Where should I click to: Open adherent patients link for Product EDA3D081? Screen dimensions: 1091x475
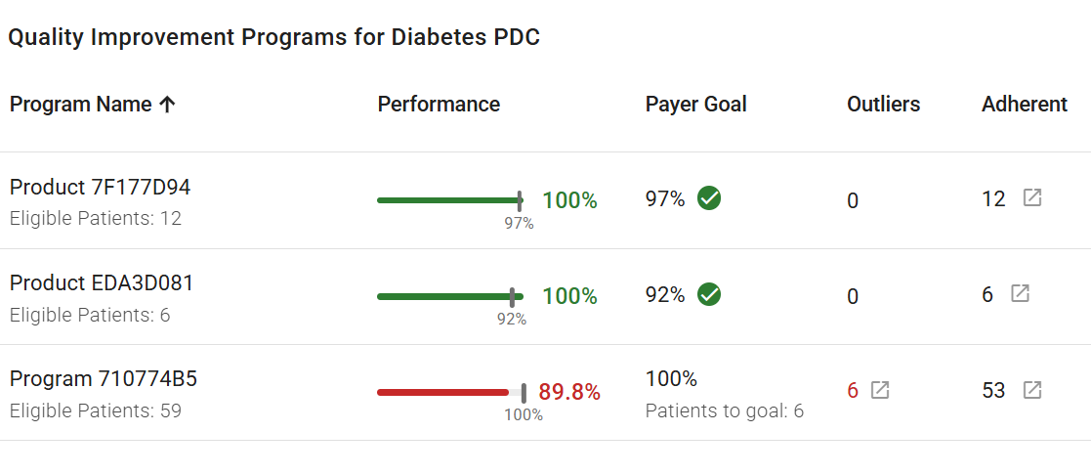[1020, 293]
